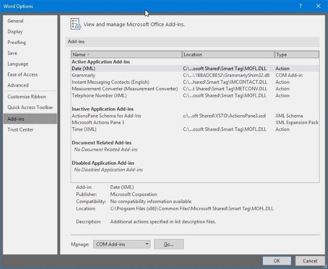Click the add-in description text

(x=163, y=222)
